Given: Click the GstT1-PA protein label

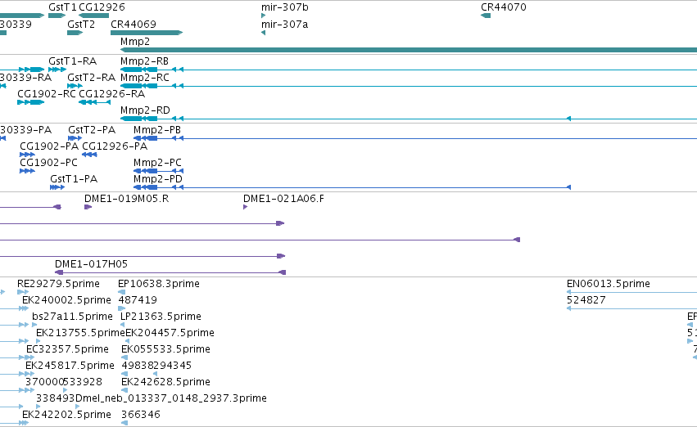Looking at the screenshot, I should pyautogui.click(x=74, y=179).
